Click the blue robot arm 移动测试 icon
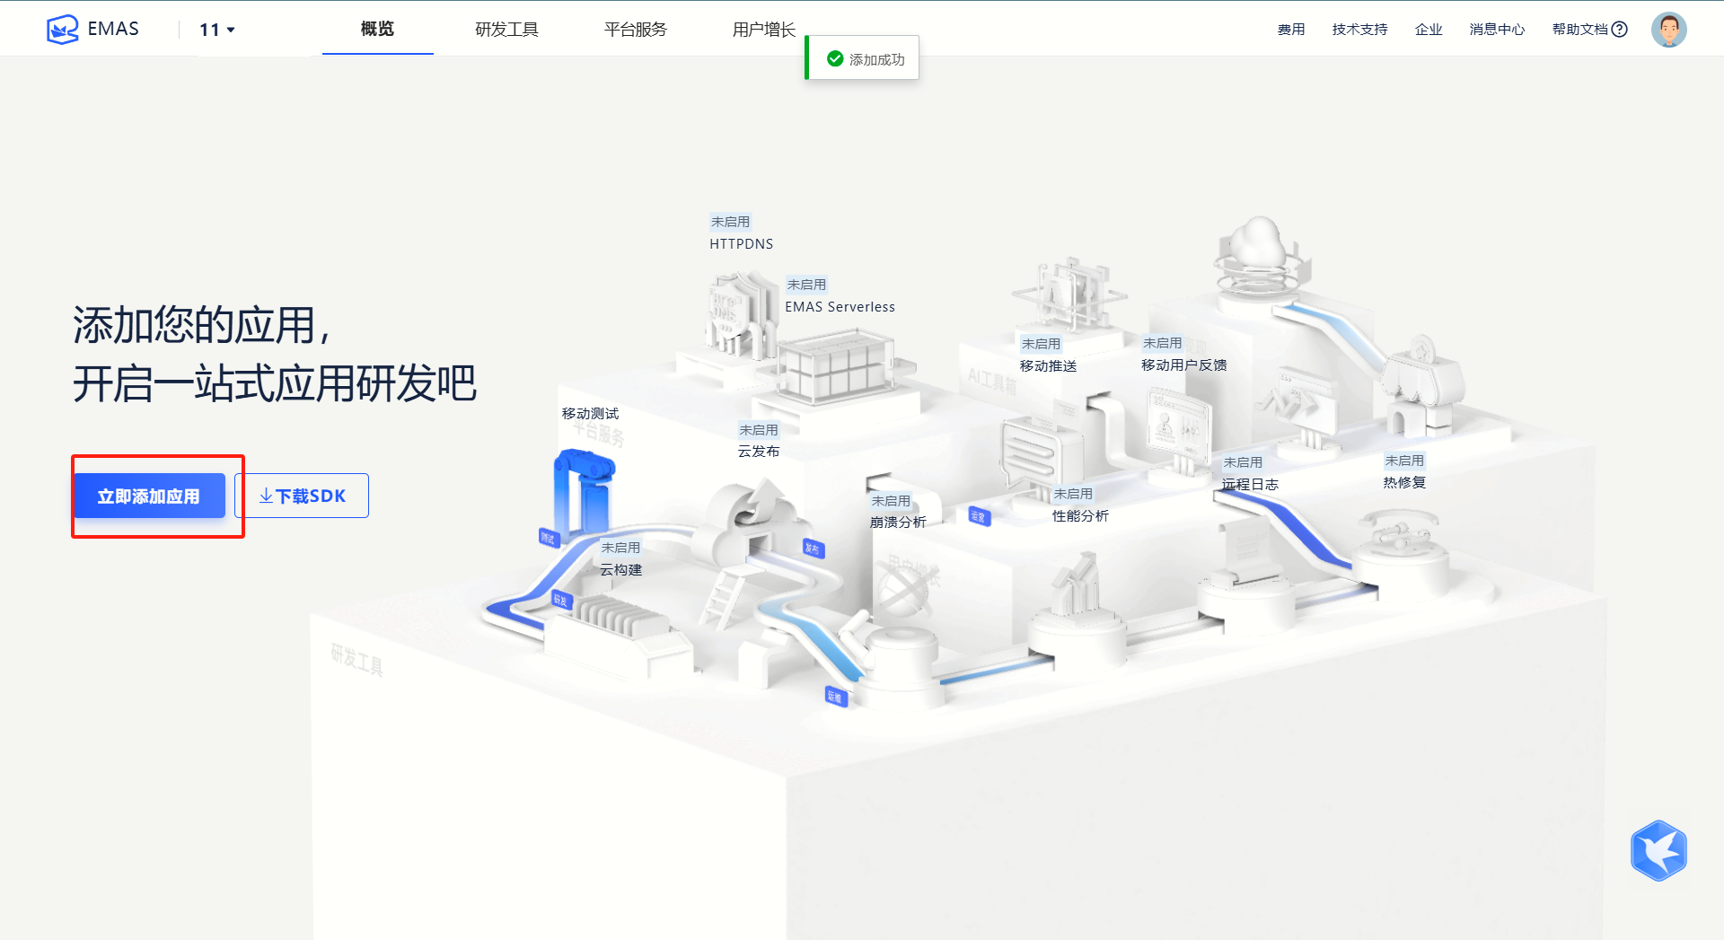1724x940 pixels. 584,492
